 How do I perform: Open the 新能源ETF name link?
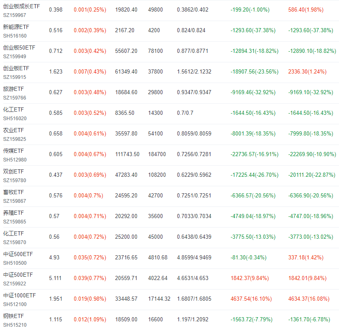pyautogui.click(x=16, y=27)
